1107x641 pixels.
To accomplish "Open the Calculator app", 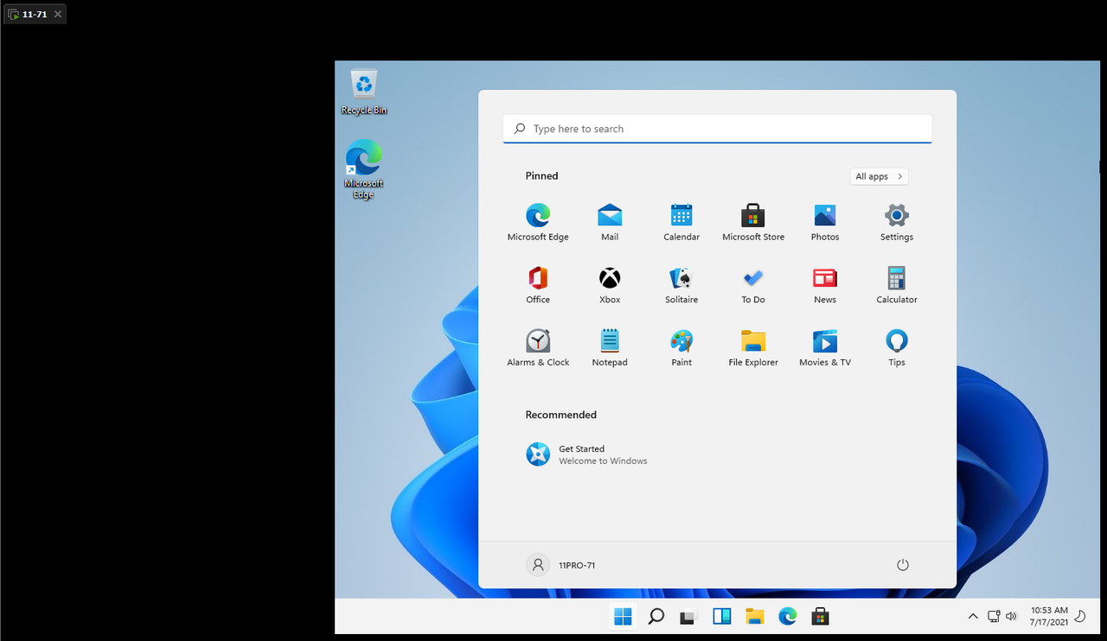I will (897, 285).
